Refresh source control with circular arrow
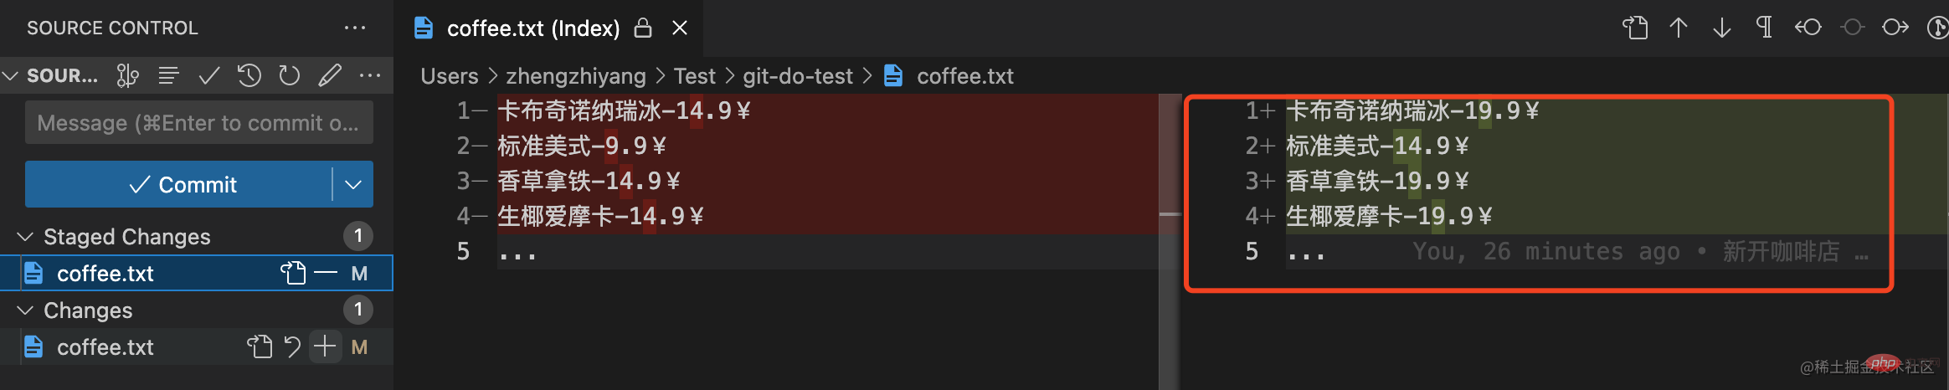The width and height of the screenshot is (1949, 390). click(x=290, y=76)
